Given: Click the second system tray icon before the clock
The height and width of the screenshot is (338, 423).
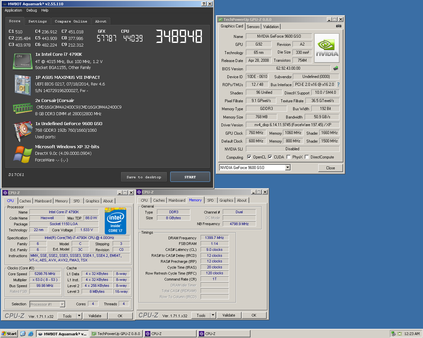Looking at the screenshot, I should (400, 334).
